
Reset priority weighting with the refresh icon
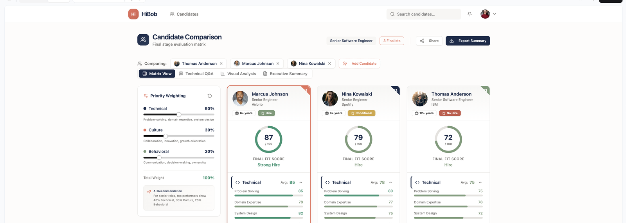[x=210, y=96]
